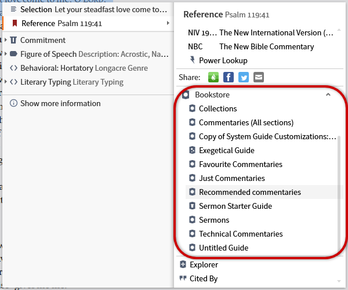348x290 pixels.
Task: Share via Facebook icon
Action: [x=229, y=77]
